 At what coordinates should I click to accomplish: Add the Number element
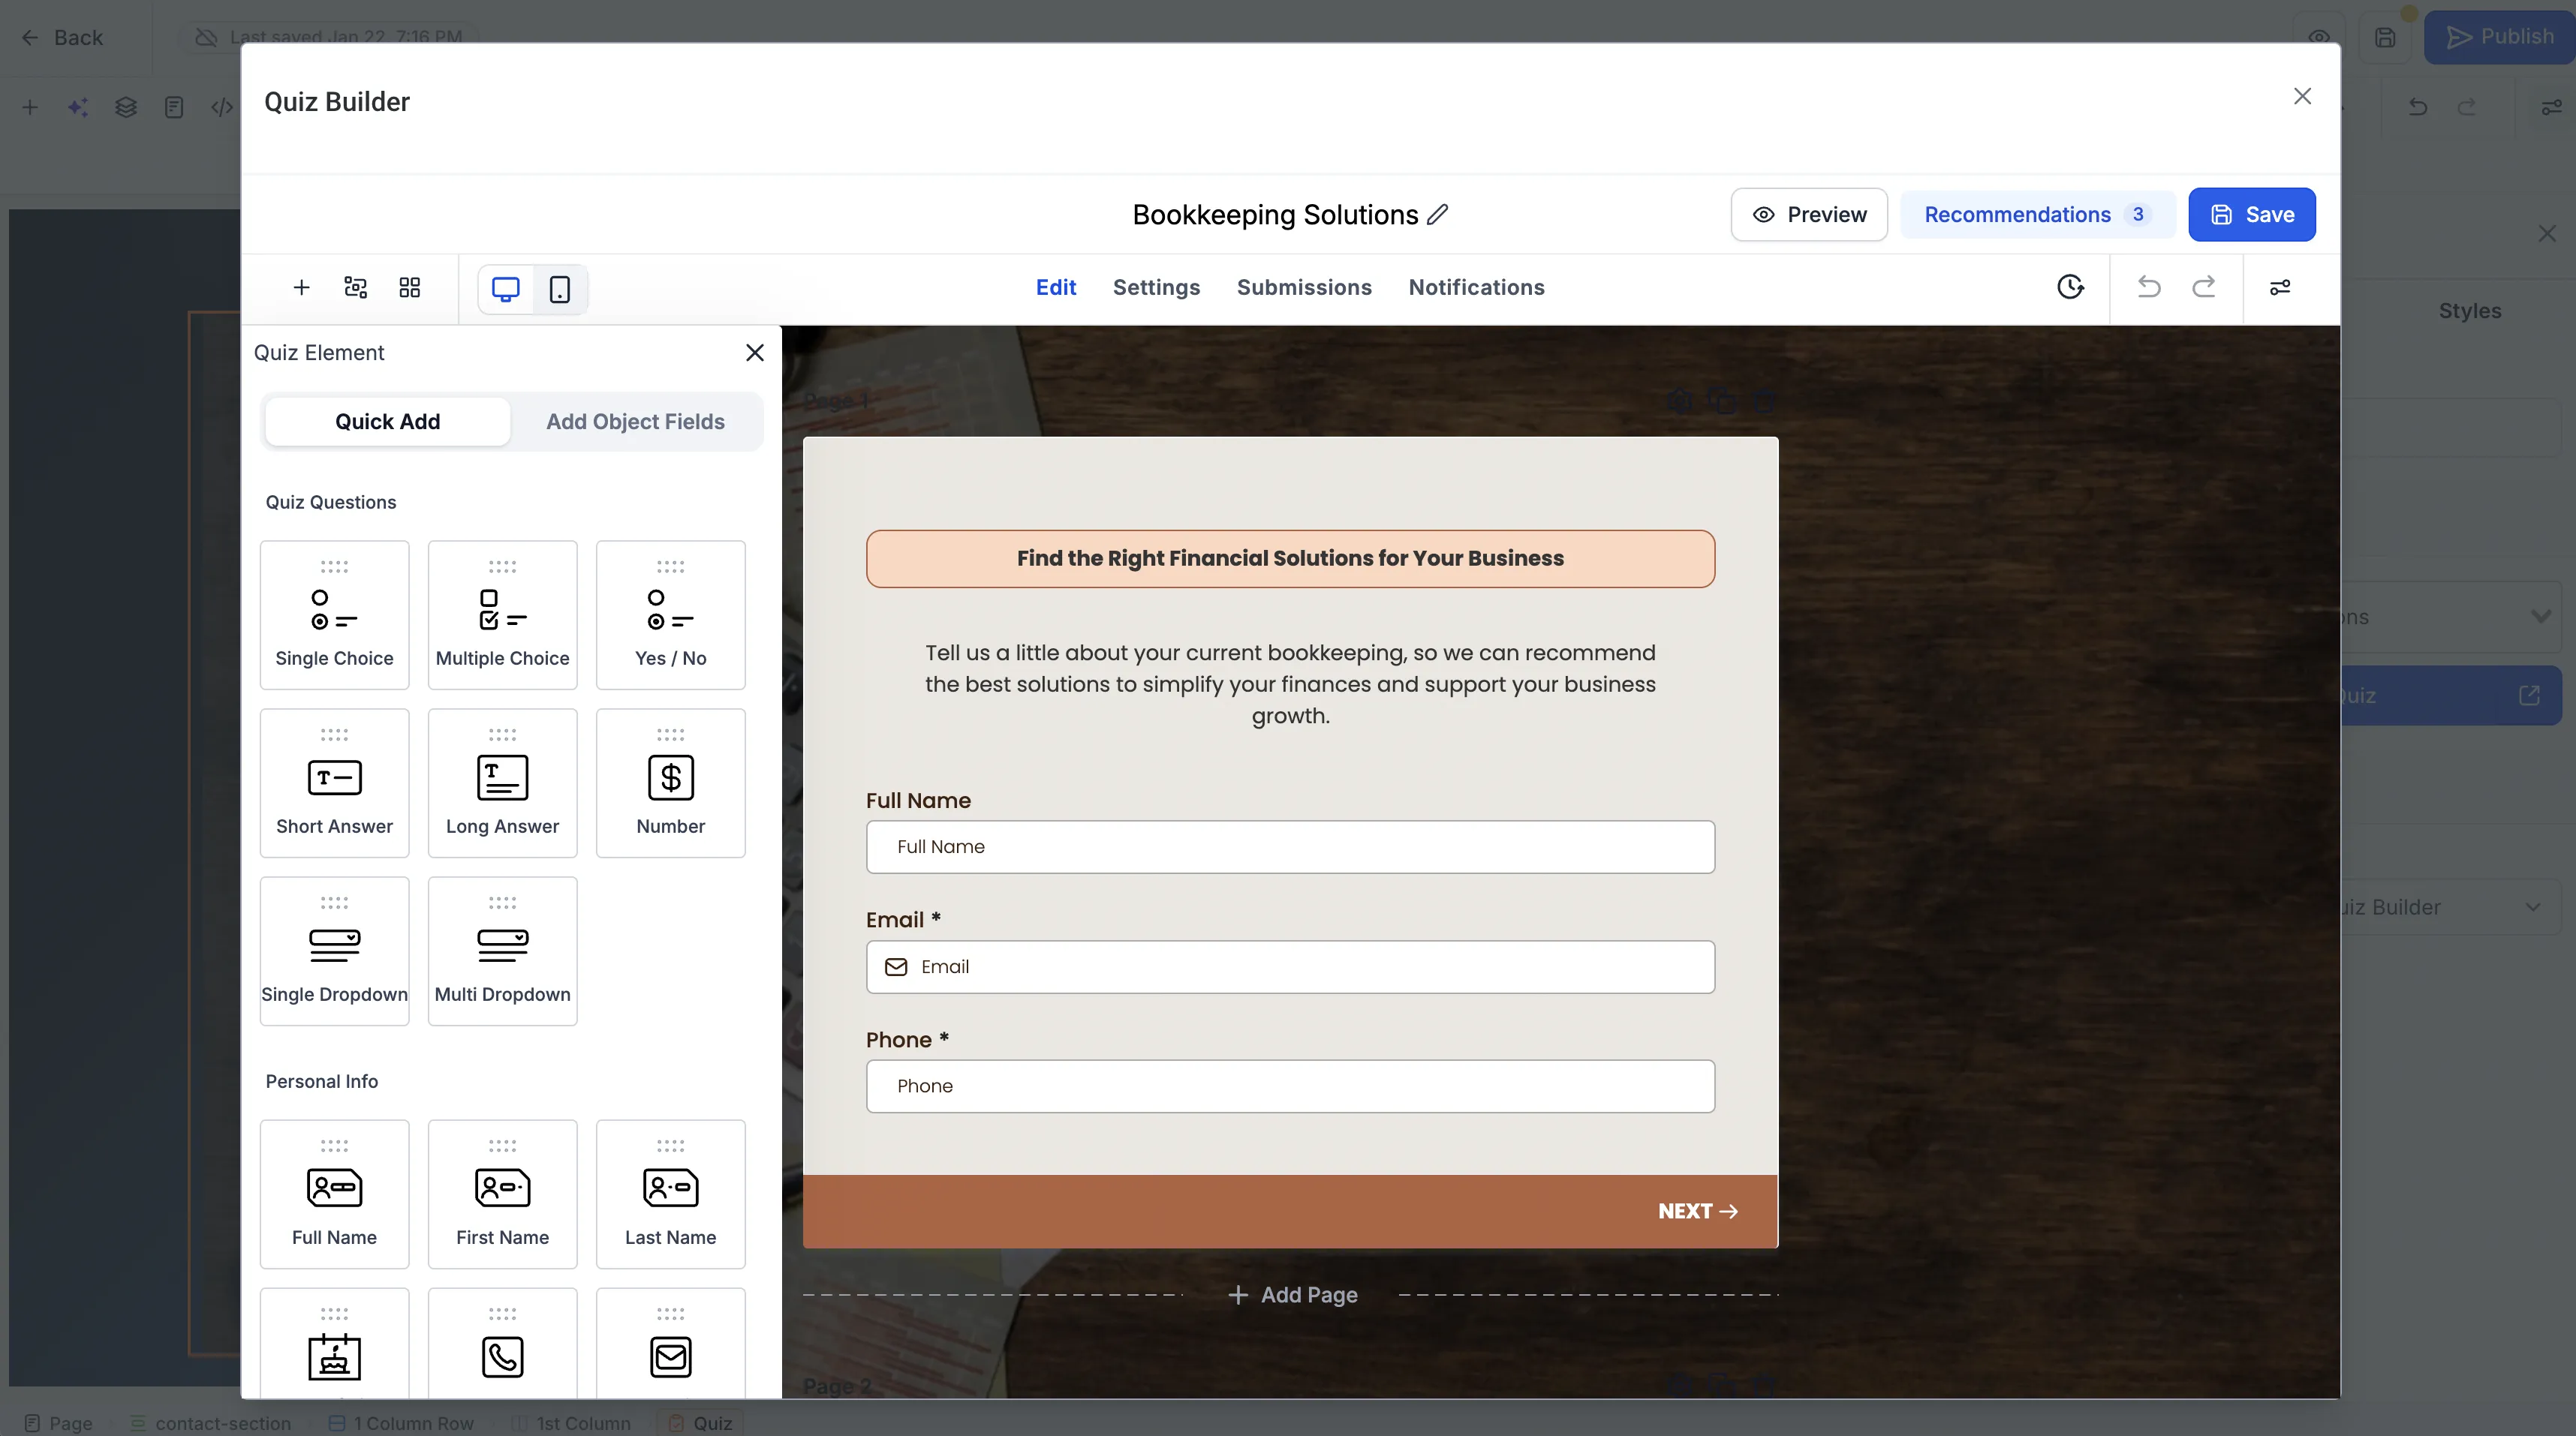pos(670,783)
